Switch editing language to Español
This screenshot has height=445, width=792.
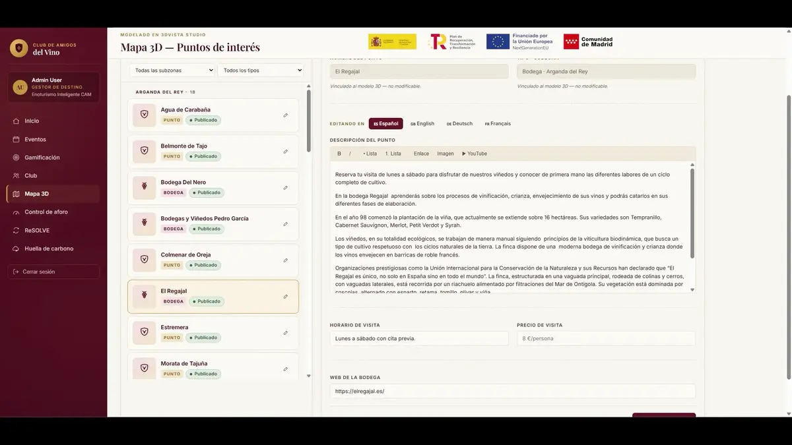click(x=386, y=123)
